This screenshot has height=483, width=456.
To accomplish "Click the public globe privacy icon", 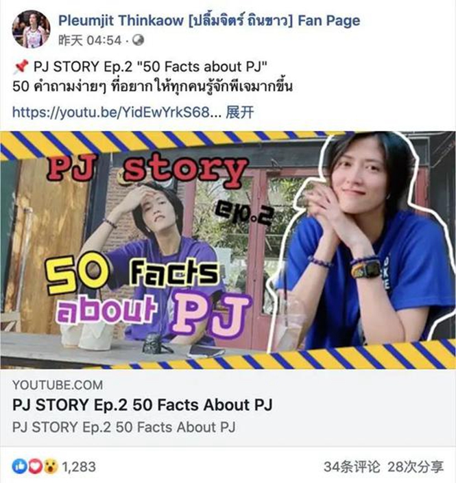I will click(138, 40).
